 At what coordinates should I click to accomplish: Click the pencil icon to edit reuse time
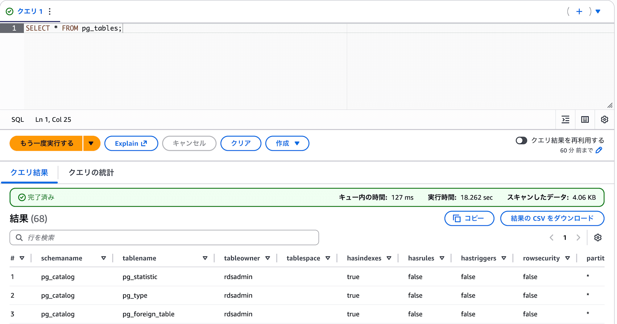point(599,150)
